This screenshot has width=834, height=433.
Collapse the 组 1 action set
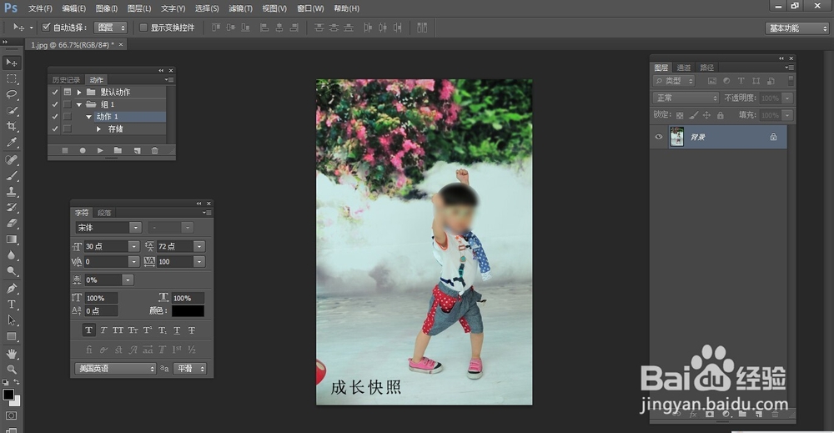pos(79,104)
